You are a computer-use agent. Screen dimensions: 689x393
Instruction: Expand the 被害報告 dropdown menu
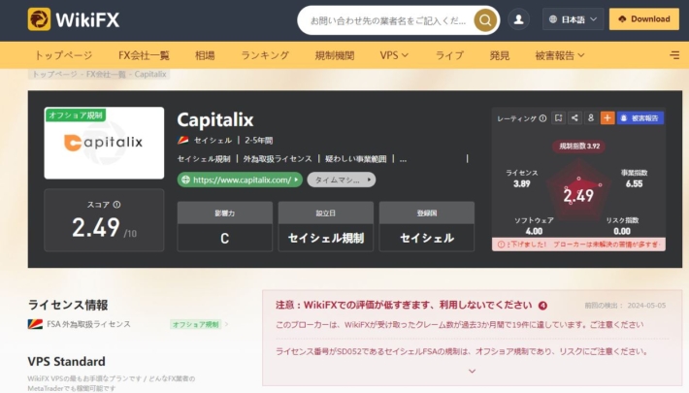[x=559, y=55]
